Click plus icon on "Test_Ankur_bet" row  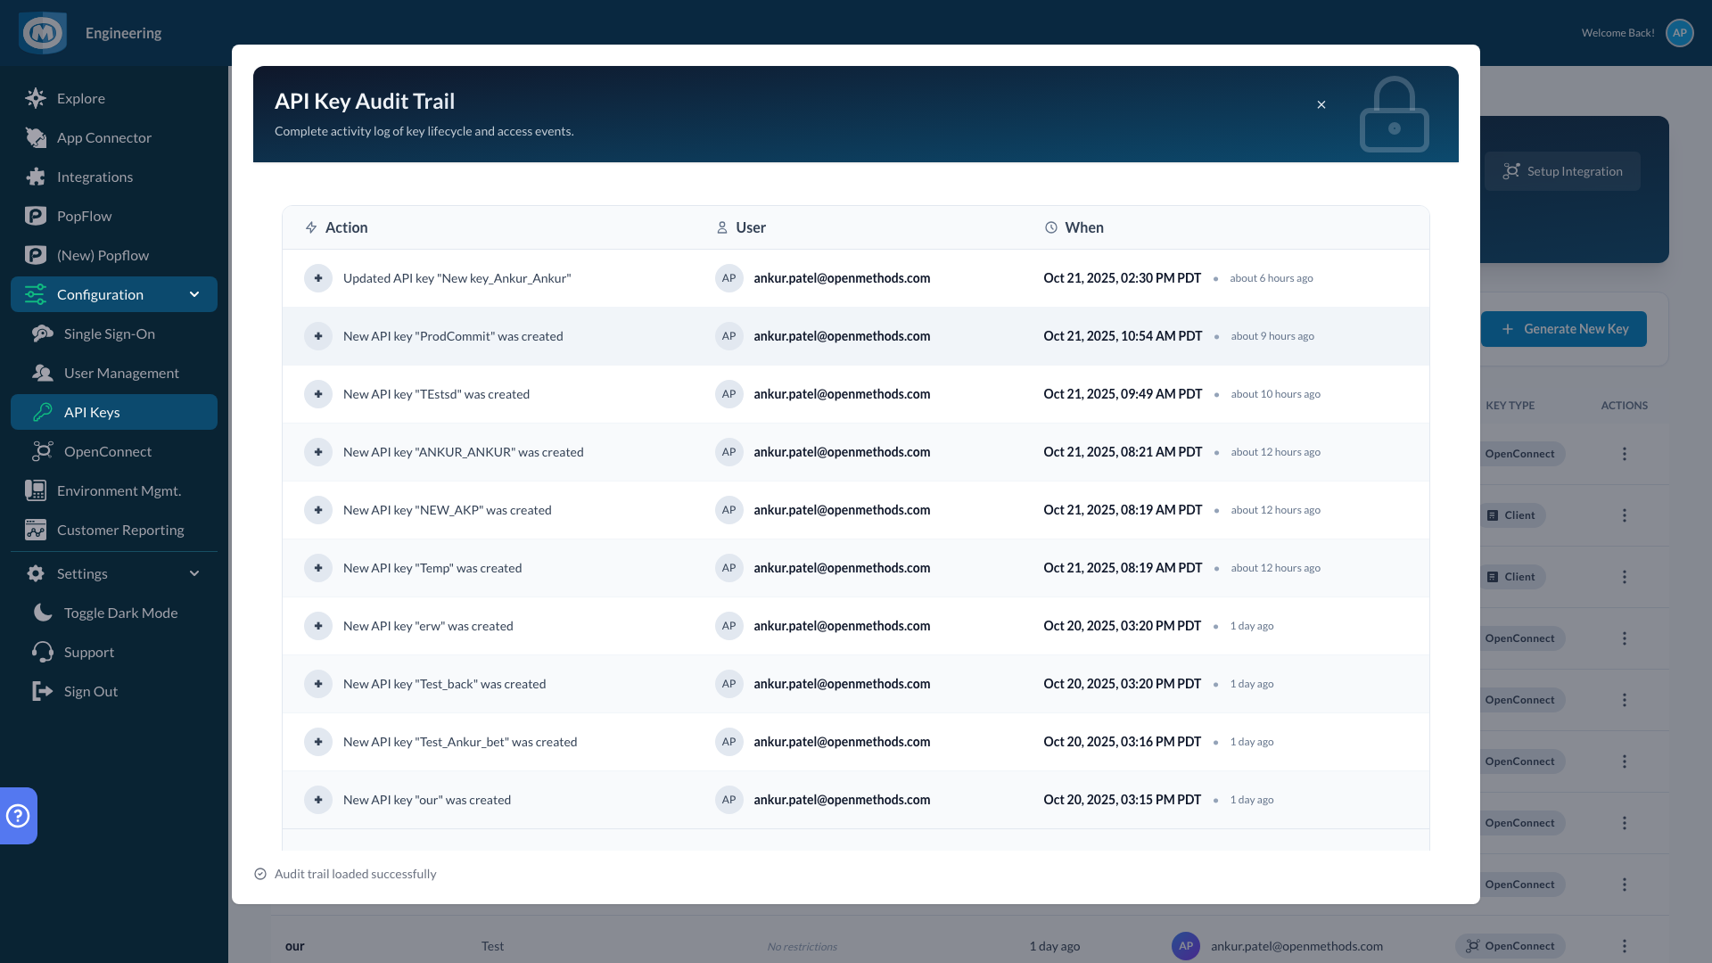[x=318, y=742]
